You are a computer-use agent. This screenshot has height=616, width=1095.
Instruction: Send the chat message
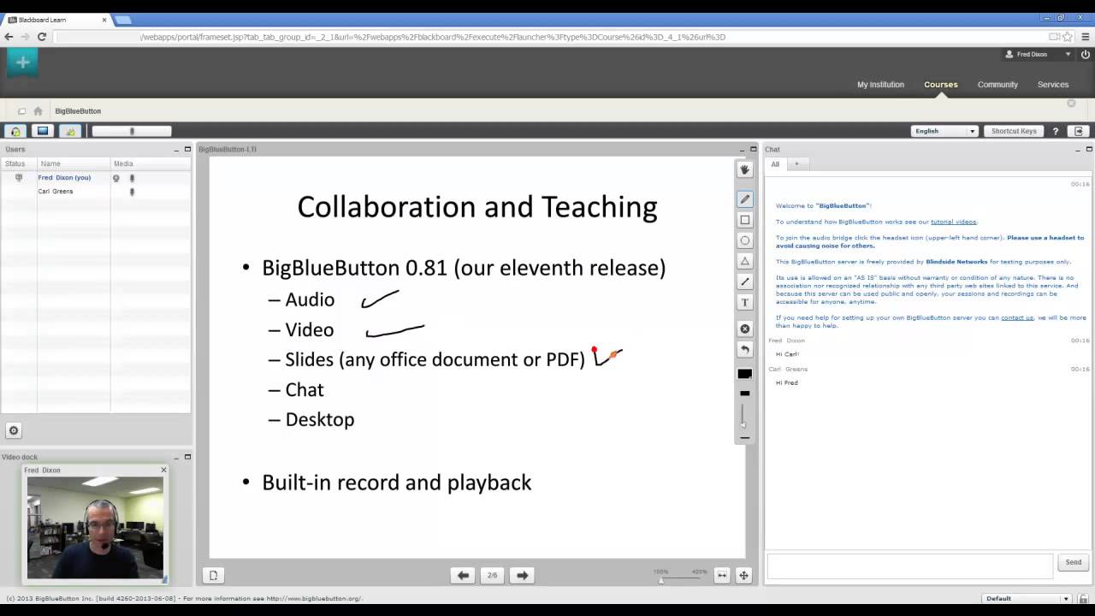click(1074, 562)
